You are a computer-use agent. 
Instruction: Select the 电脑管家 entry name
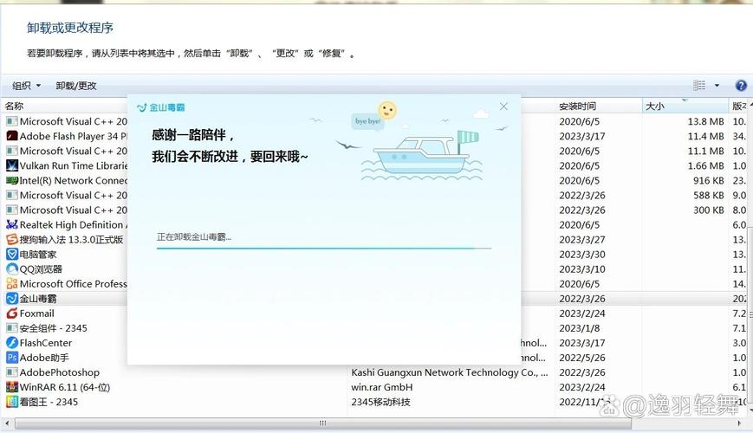tap(38, 255)
